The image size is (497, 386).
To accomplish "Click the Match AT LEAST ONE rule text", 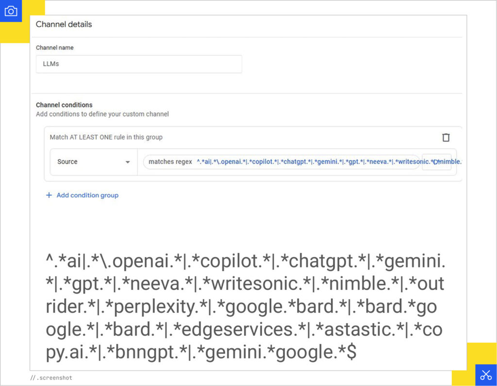I will 106,137.
